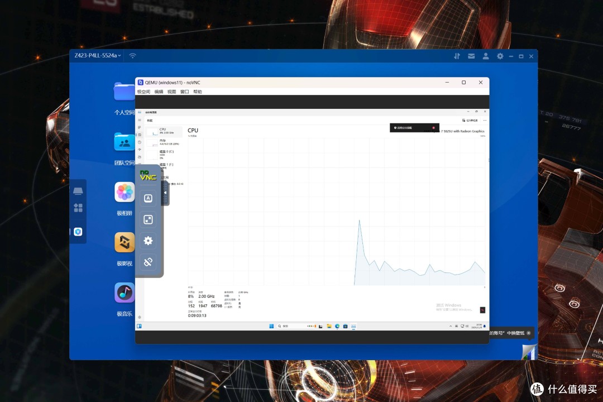
Task: Open the app grid icon in left dock
Action: coord(78,208)
